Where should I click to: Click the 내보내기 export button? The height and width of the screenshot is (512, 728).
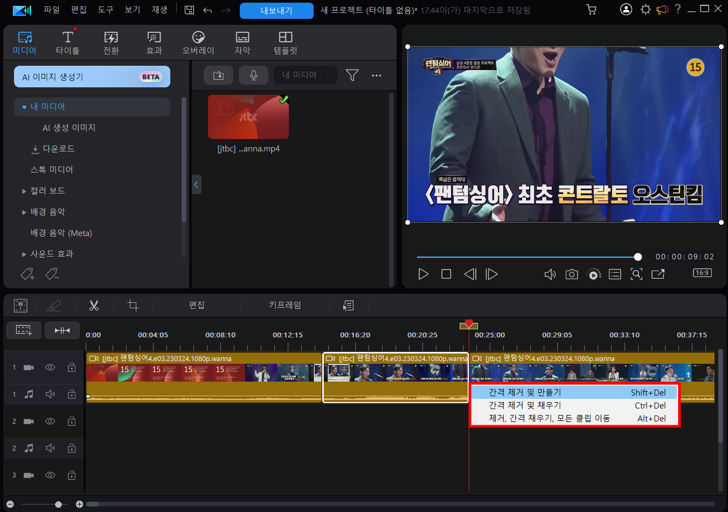point(276,10)
